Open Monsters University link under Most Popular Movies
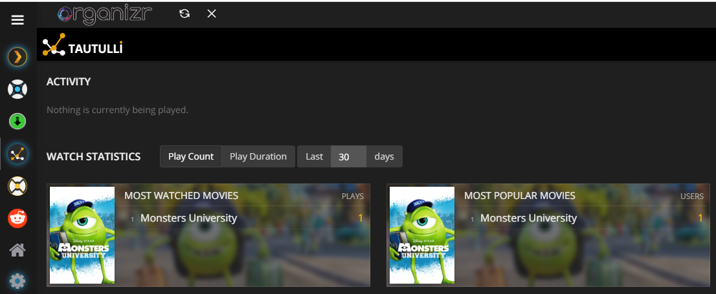 [x=529, y=218]
